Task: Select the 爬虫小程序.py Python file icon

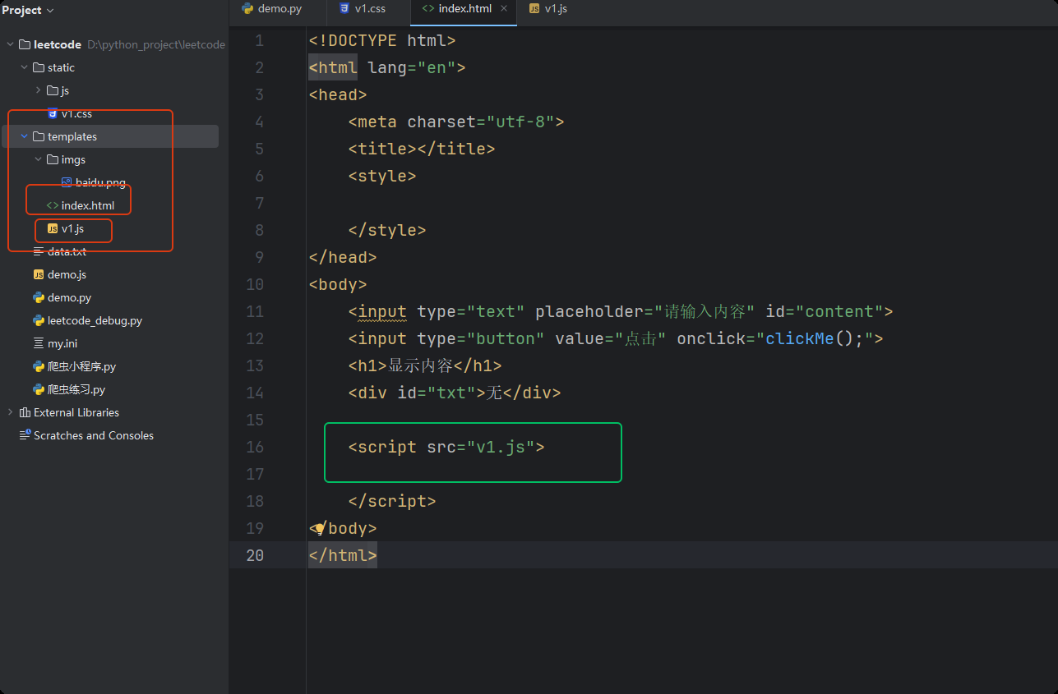Action: 39,366
